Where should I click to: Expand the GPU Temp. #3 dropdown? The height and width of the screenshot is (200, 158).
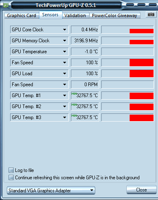(39, 117)
